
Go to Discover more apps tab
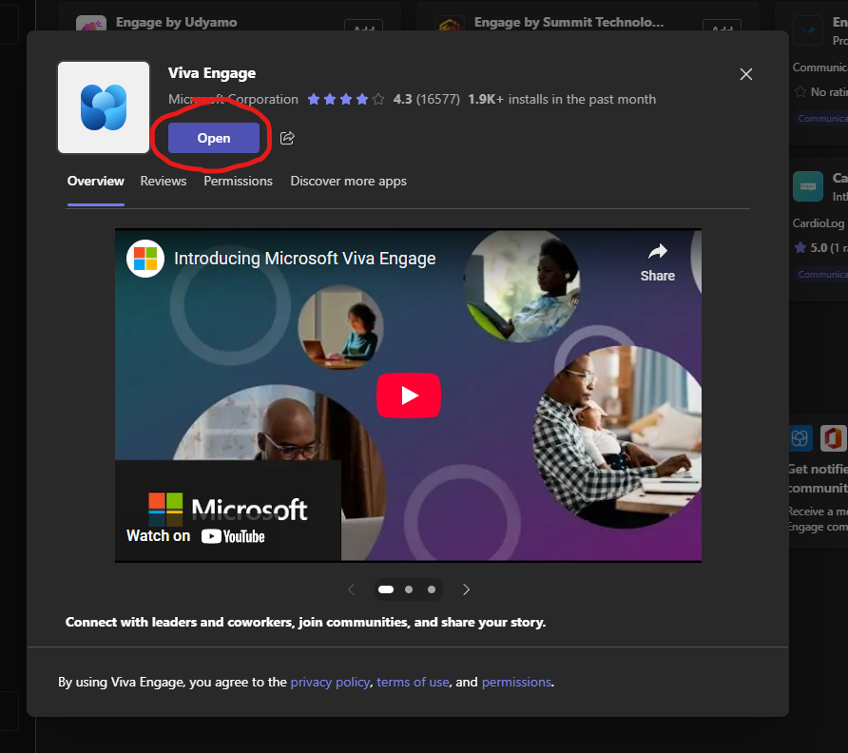point(348,182)
